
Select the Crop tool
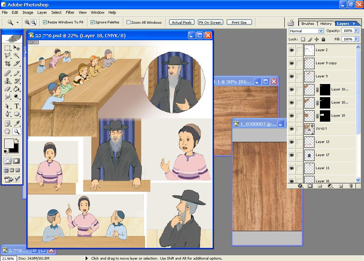point(7,63)
